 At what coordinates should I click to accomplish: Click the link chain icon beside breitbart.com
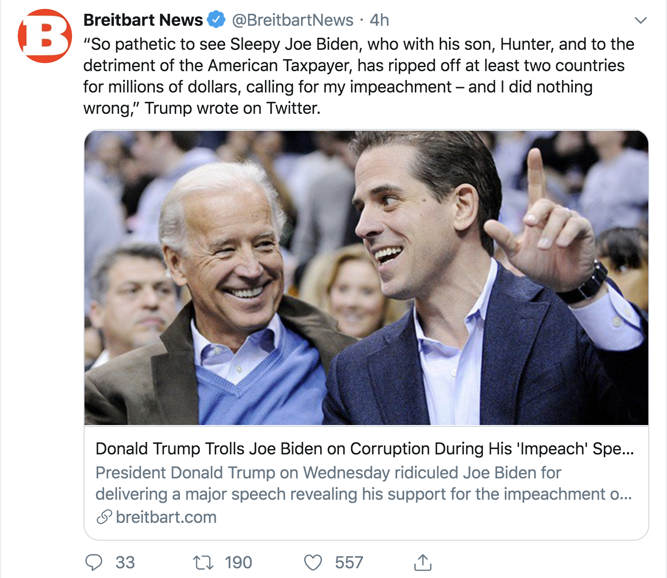[x=104, y=517]
